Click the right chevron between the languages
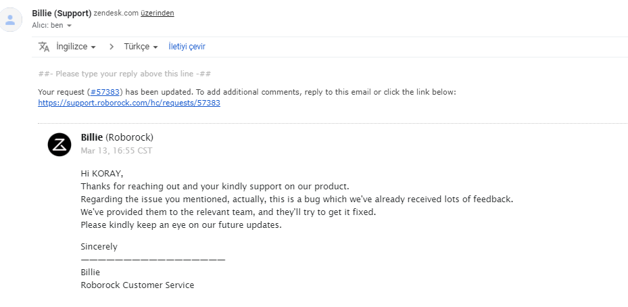 click(112, 47)
